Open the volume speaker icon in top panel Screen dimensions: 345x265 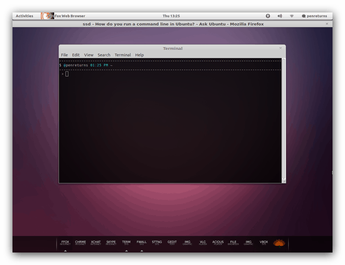click(x=279, y=16)
